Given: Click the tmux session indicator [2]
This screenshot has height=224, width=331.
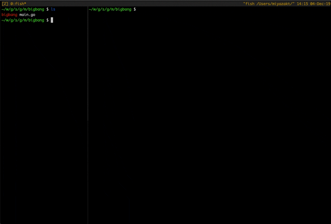Looking at the screenshot, I should pyautogui.click(x=5, y=4).
